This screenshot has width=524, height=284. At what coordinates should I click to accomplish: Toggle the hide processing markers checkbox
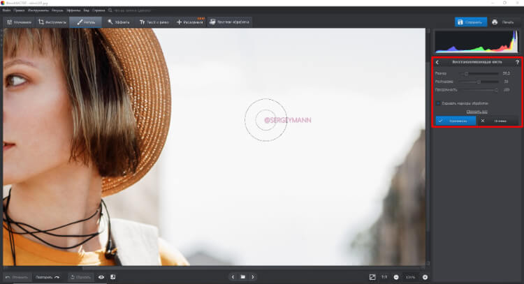(438, 103)
